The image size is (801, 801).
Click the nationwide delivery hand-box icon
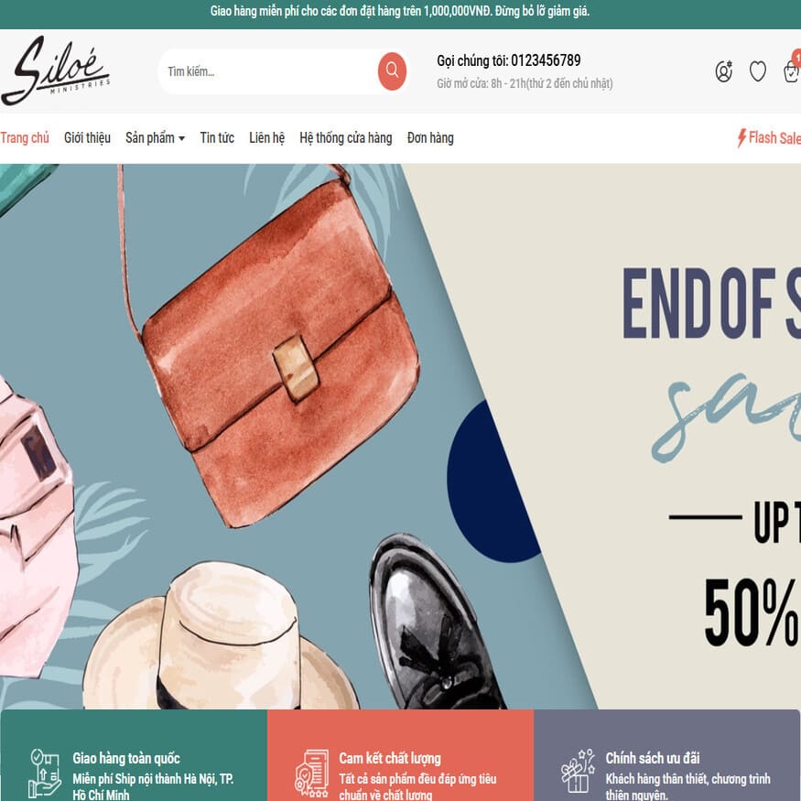point(45,774)
